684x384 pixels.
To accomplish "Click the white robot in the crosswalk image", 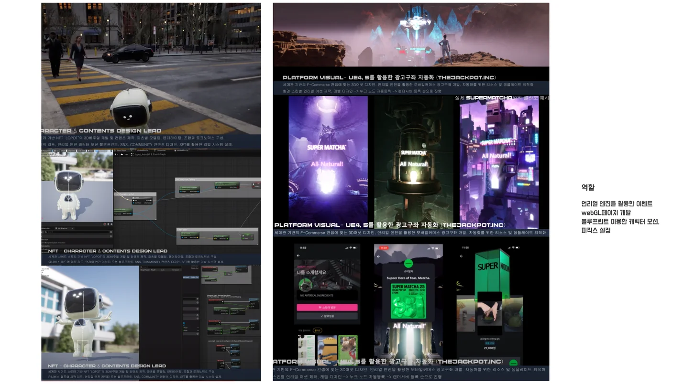I will coord(131,108).
